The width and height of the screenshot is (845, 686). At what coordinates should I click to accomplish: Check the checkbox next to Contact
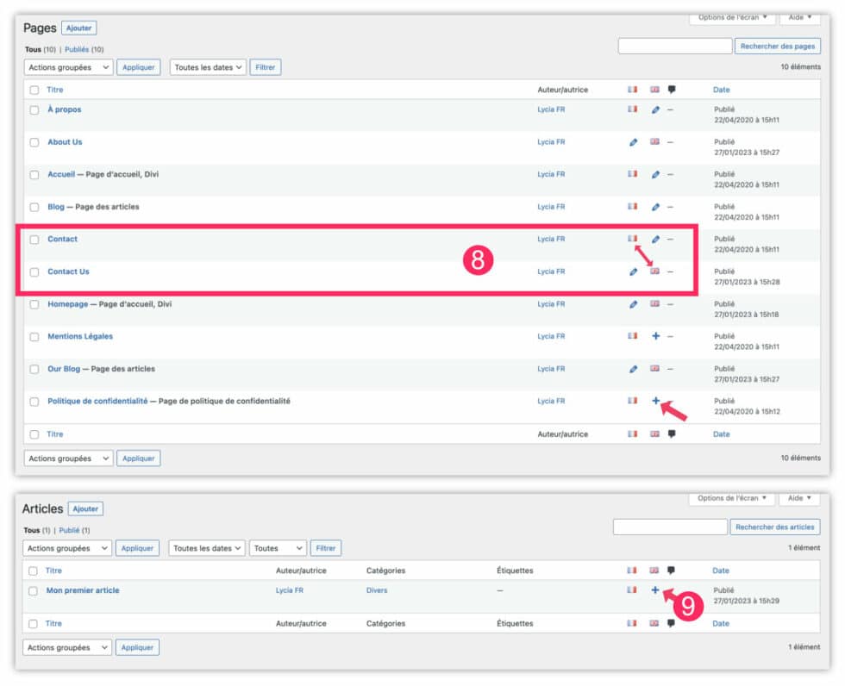tap(33, 239)
